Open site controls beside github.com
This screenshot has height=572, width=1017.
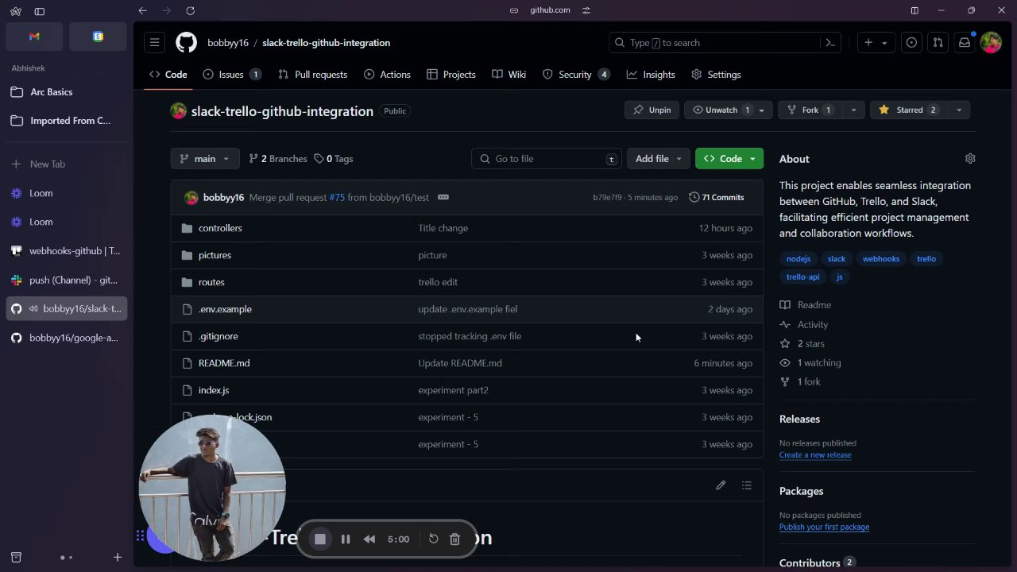586,10
